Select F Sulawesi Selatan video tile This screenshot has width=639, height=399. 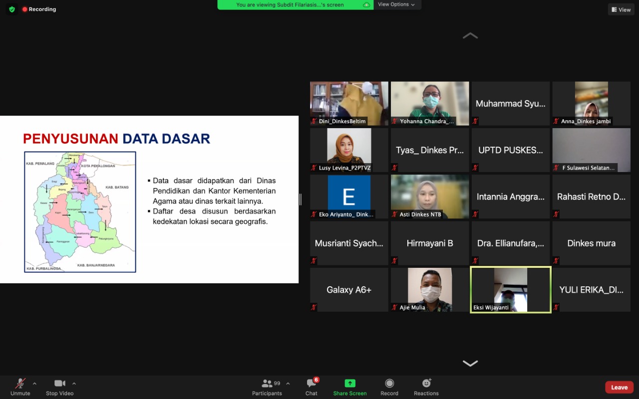click(592, 150)
